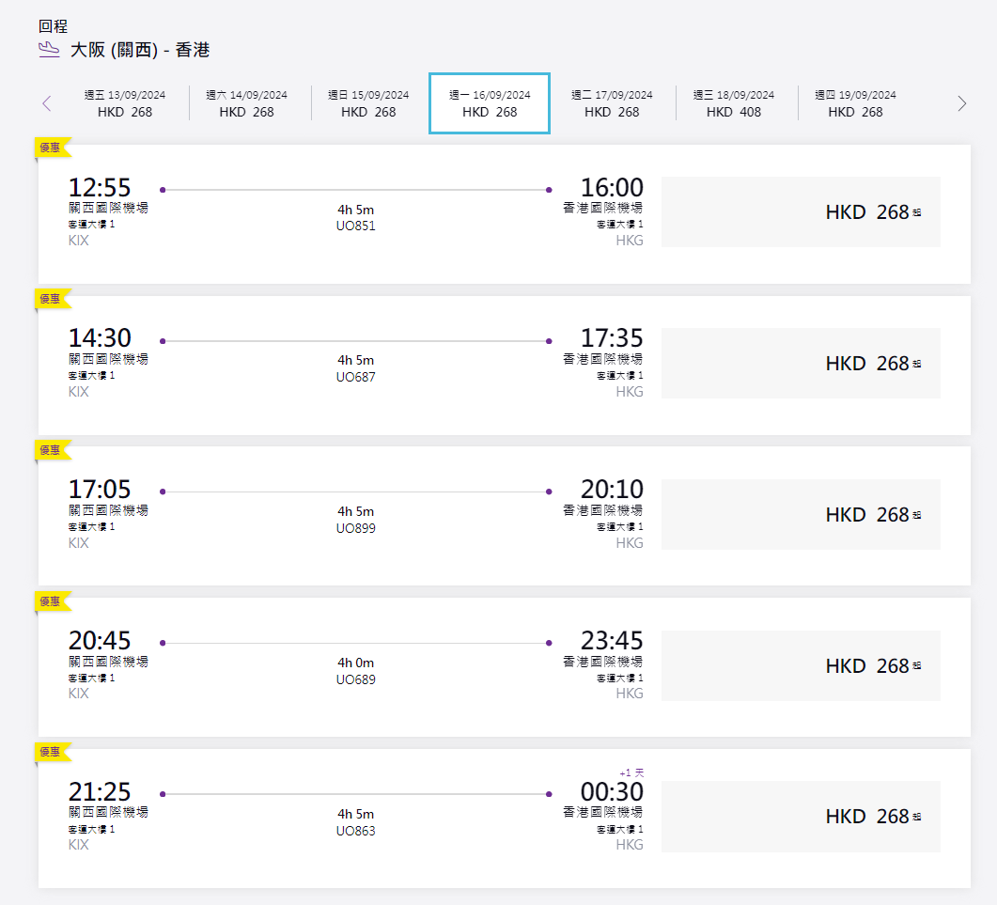Click the 優惠 badge on flight UO689

tap(51, 601)
